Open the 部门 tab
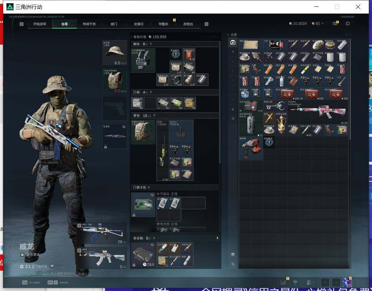This screenshot has height=291, width=372. pos(114,24)
